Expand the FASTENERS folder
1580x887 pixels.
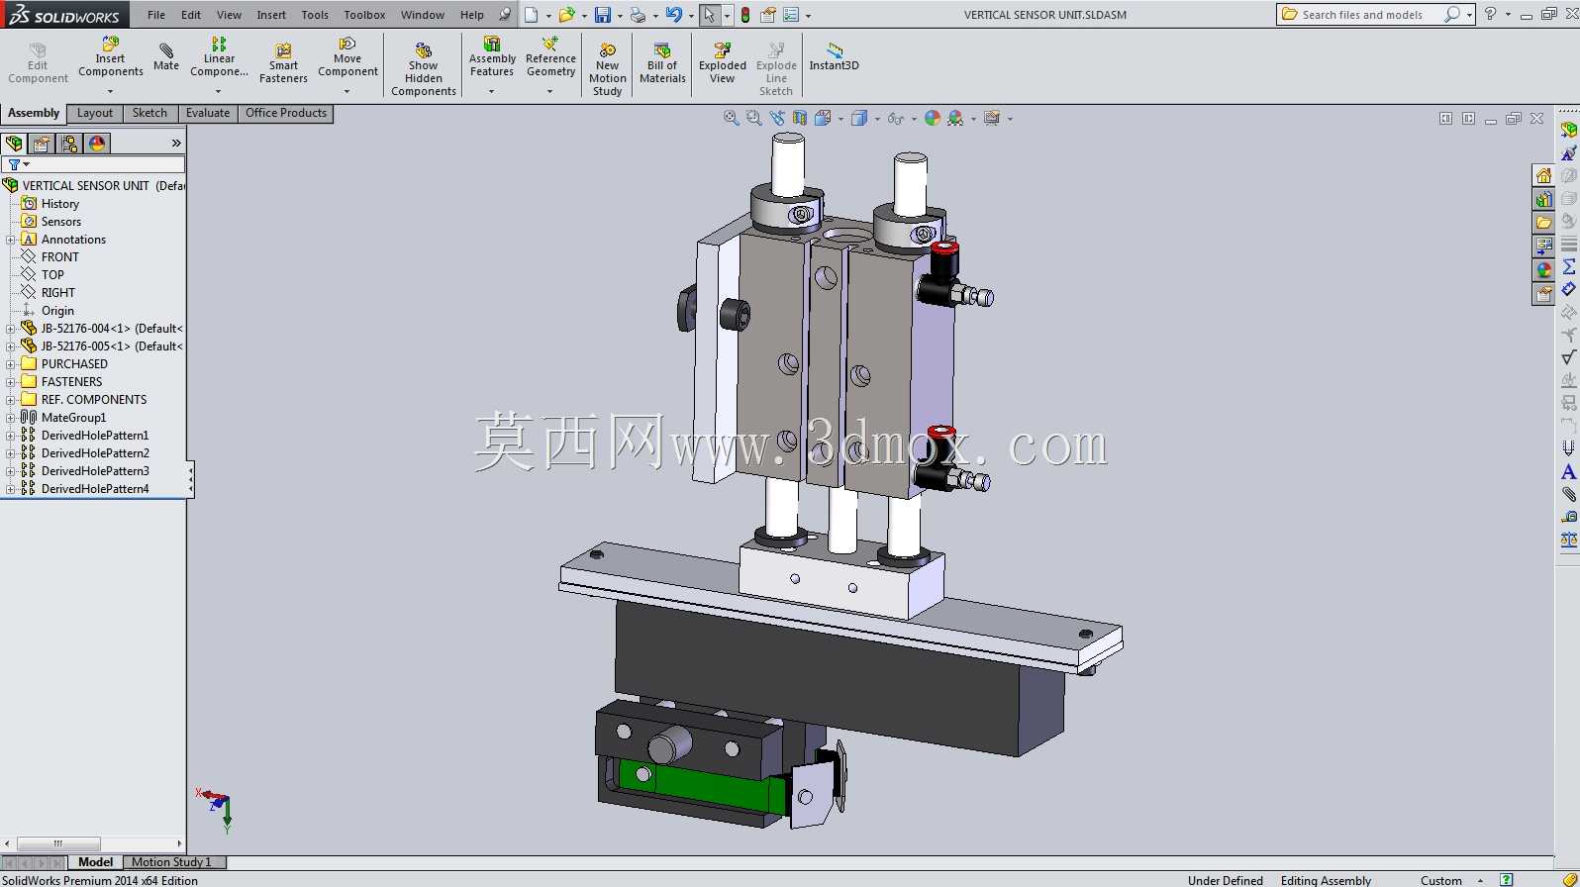pos(10,382)
